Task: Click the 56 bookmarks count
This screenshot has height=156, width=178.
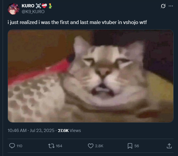Action: (x=137, y=146)
